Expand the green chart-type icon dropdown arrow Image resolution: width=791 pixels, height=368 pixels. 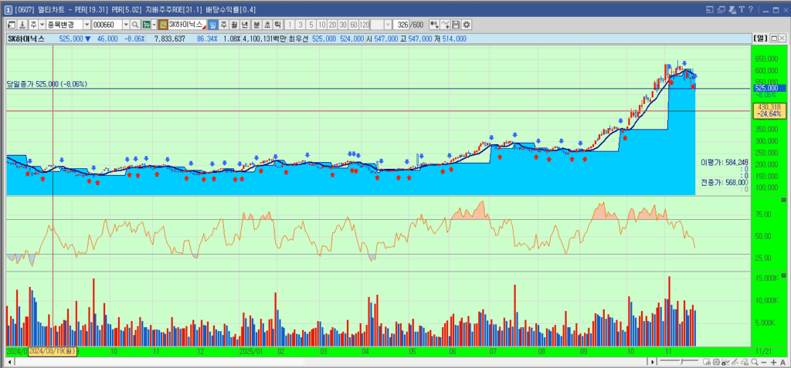pos(153,25)
